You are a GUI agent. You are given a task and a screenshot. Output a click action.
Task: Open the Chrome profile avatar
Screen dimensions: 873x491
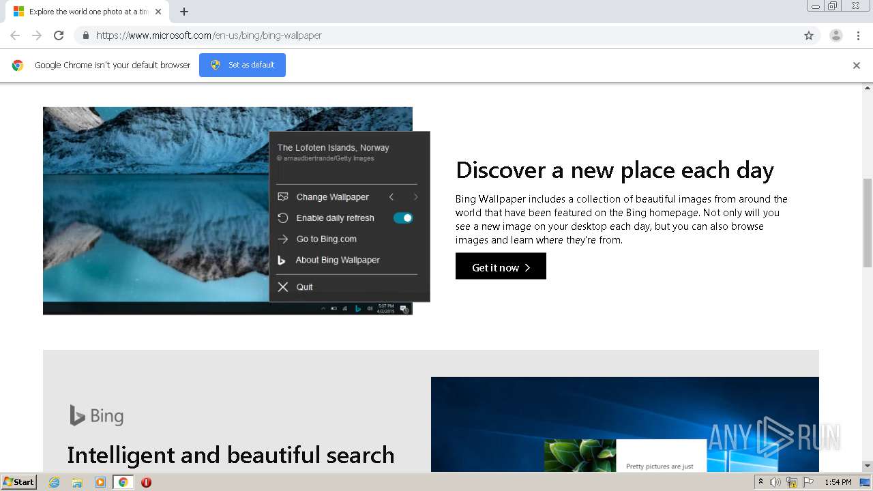pos(836,35)
